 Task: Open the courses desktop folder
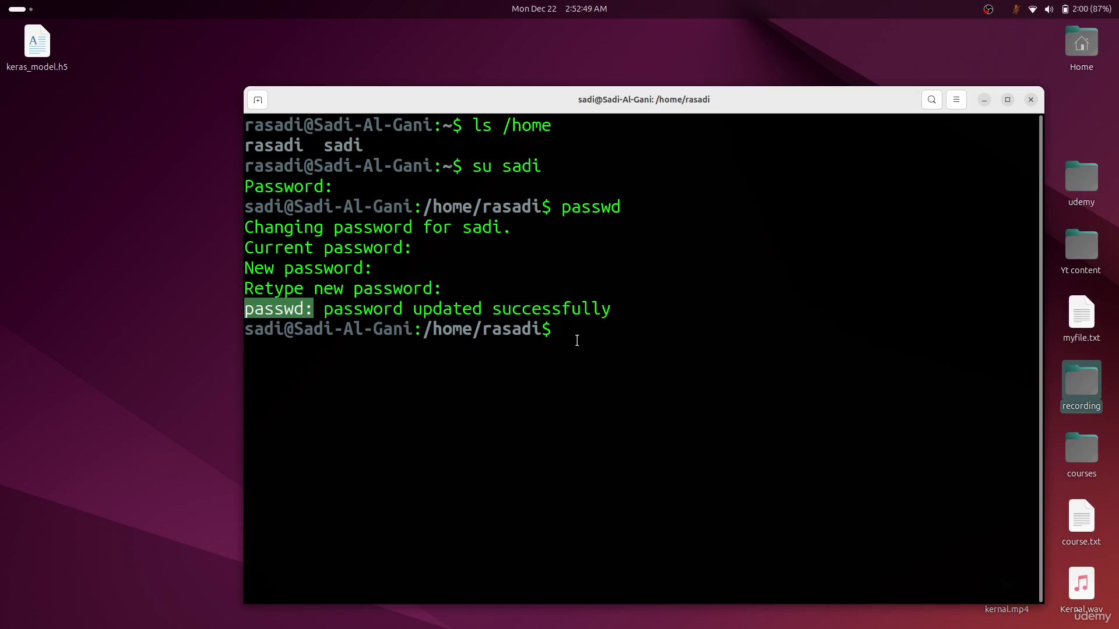(x=1081, y=455)
